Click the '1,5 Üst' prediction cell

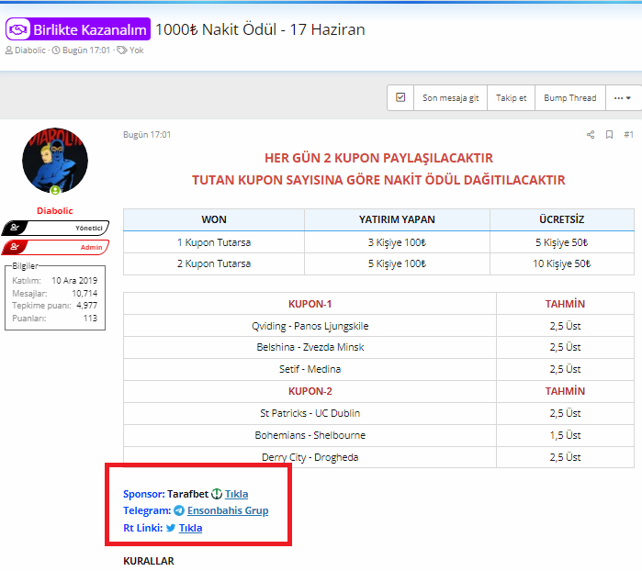coord(565,435)
